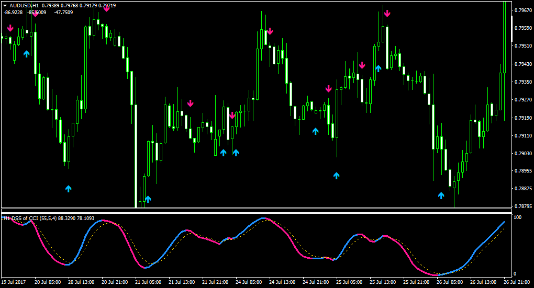Image resolution: width=534 pixels, height=288 pixels.
Task: Click price level 0.79350 on the axis
Action: click(x=523, y=82)
